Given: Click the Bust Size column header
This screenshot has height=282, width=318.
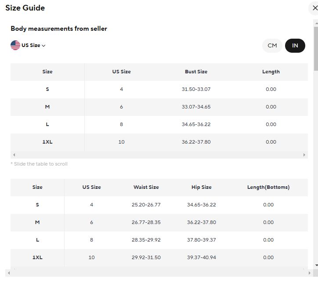Looking at the screenshot, I should coord(196,72).
